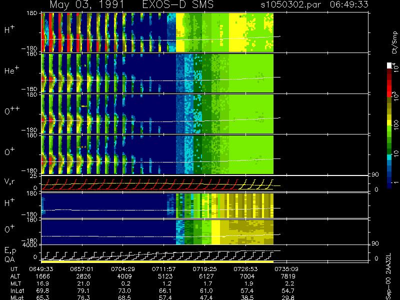Click MLat value '76.3'
The image size is (400, 300).
83,297
